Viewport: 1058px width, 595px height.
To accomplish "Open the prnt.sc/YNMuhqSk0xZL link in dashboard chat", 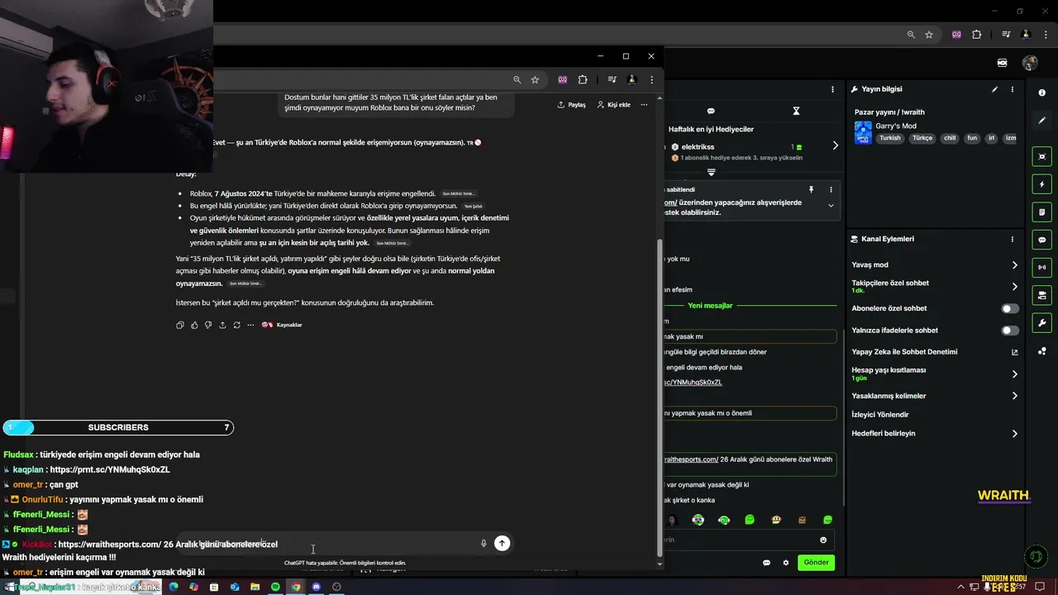I will 693,383.
